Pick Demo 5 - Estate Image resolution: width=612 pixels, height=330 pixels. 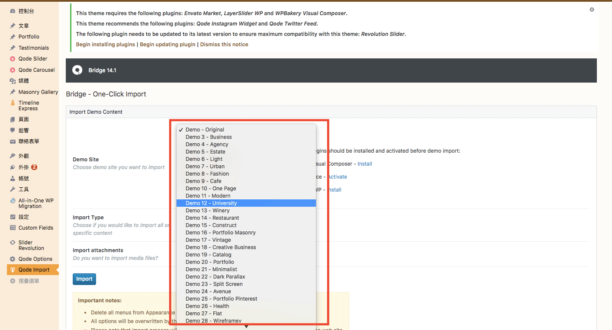tap(246, 152)
